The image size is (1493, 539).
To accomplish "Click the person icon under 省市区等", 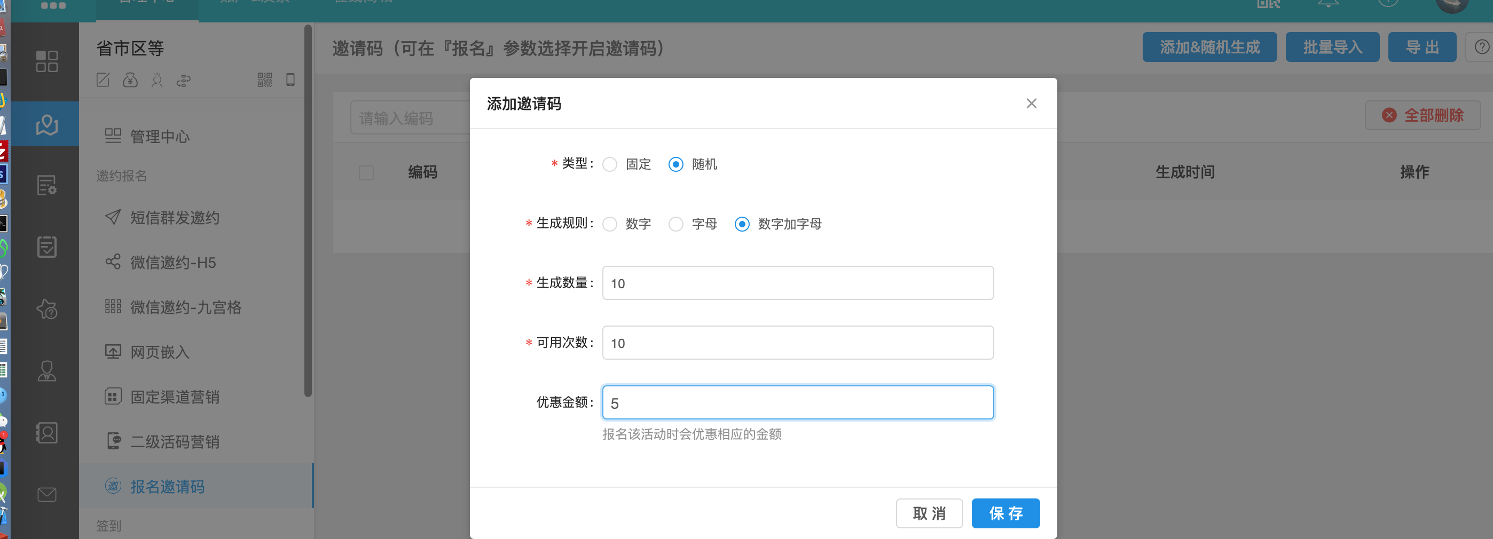I will point(157,80).
